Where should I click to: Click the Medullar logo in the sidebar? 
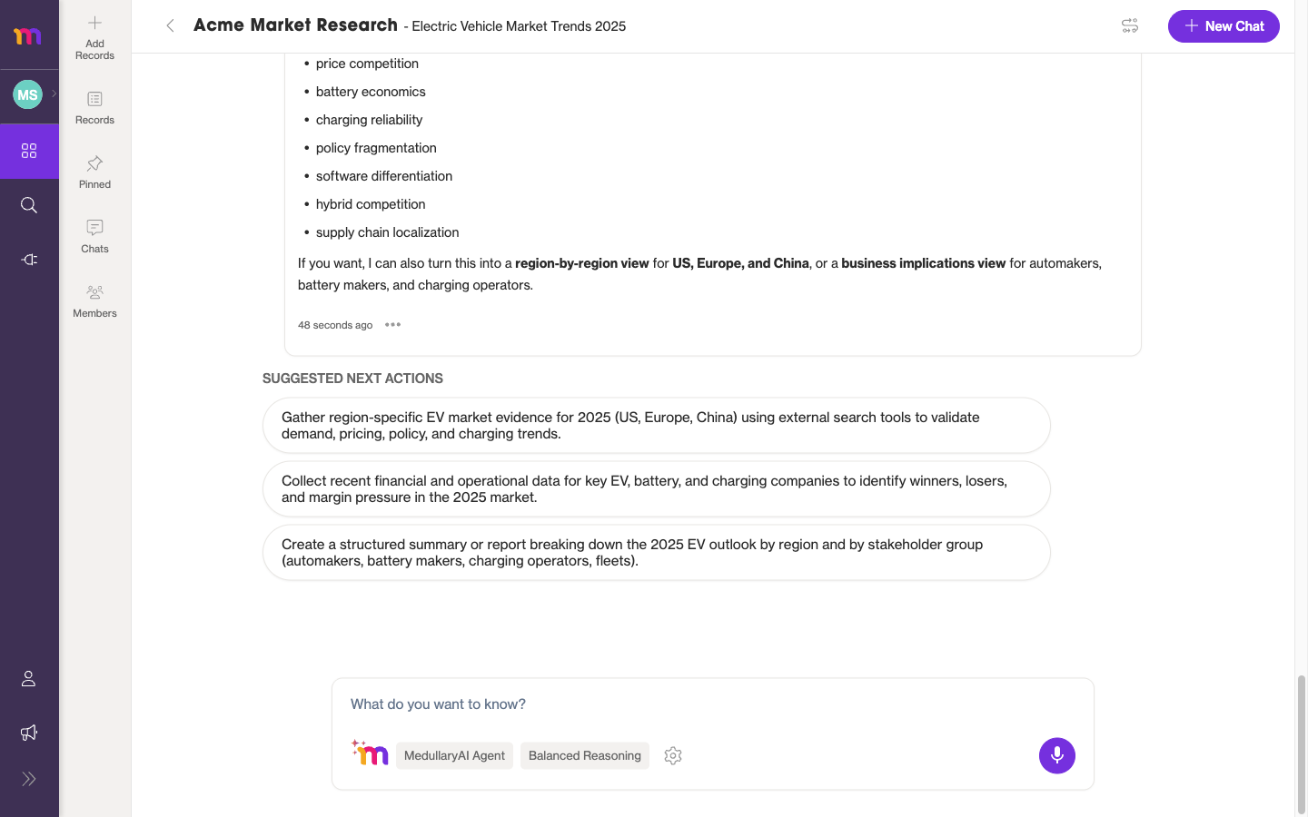click(27, 36)
